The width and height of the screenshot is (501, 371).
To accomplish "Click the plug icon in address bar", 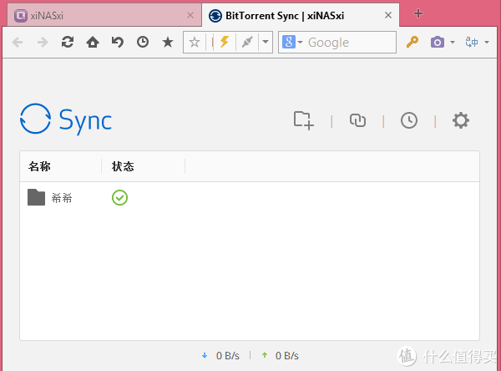I will 247,42.
